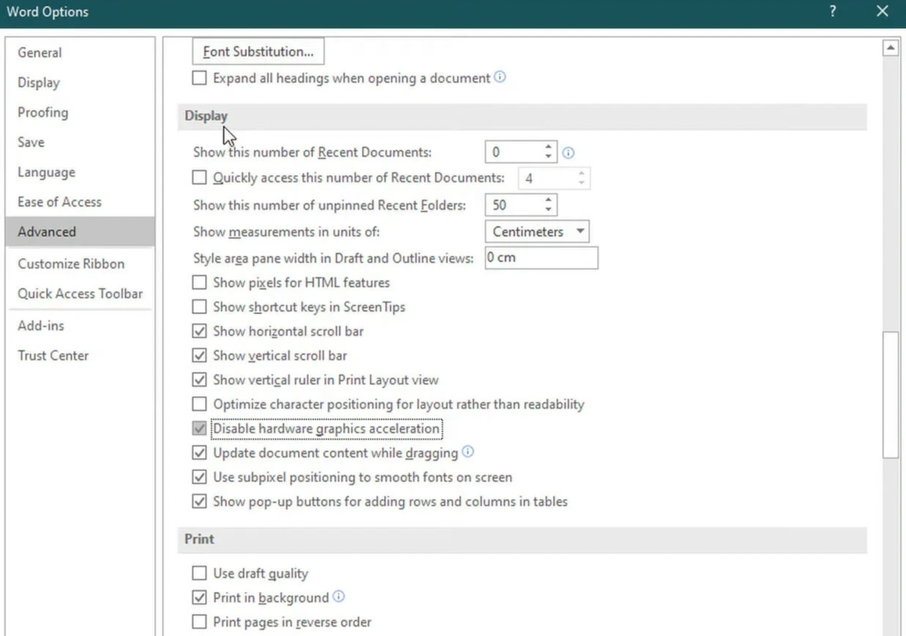
Task: Enable "Use draft quality" under Print
Action: (199, 573)
